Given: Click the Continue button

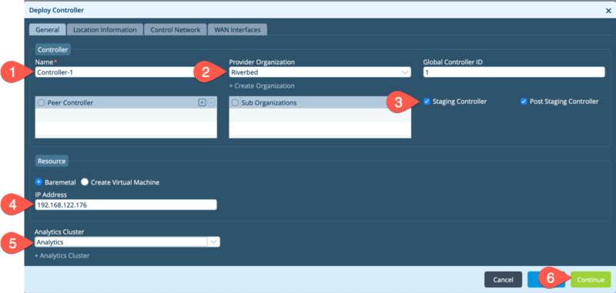Looking at the screenshot, I should point(591,280).
